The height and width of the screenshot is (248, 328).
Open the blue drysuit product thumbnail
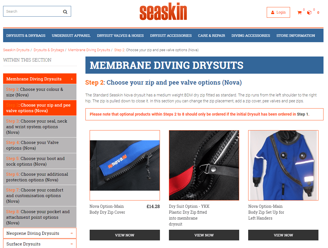[x=283, y=165]
